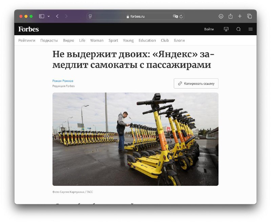Go to the Young section
This screenshot has height=223, width=271.
point(128,40)
